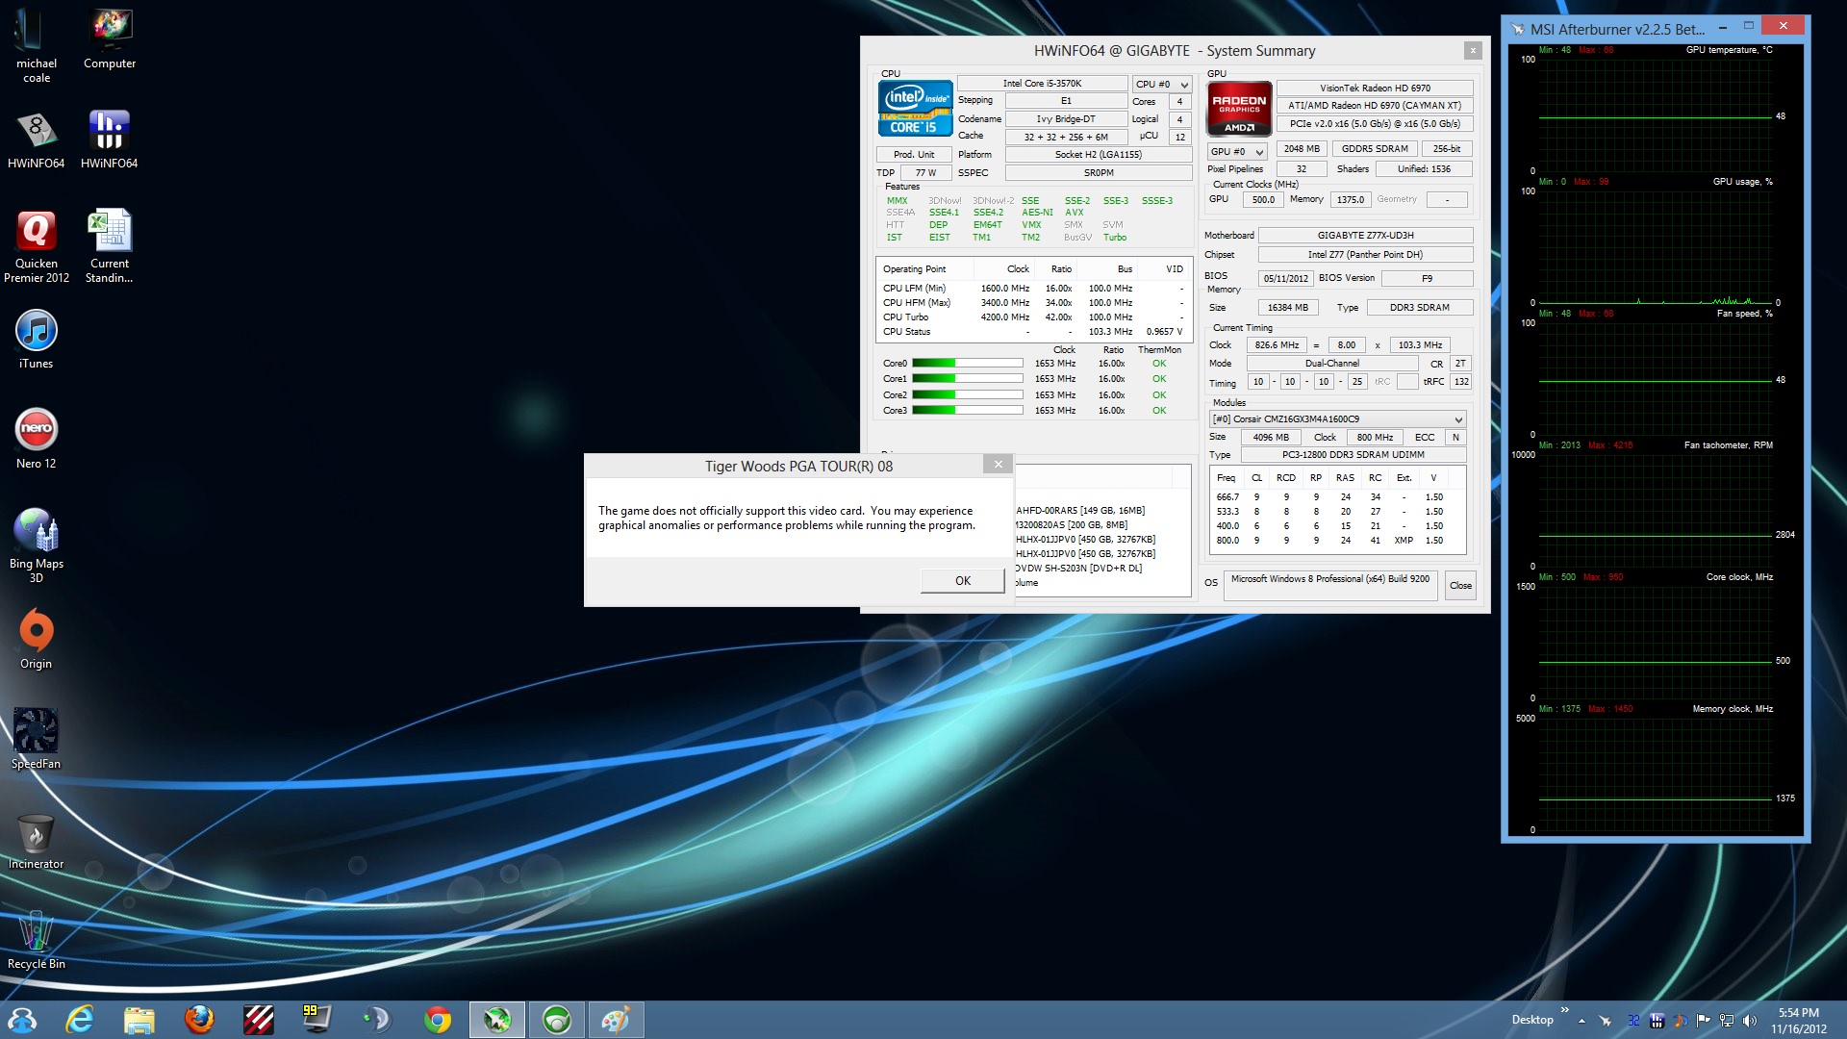Screen dimensions: 1847x1039
Task: Click the green circle taskbar app button
Action: (x=556, y=1019)
